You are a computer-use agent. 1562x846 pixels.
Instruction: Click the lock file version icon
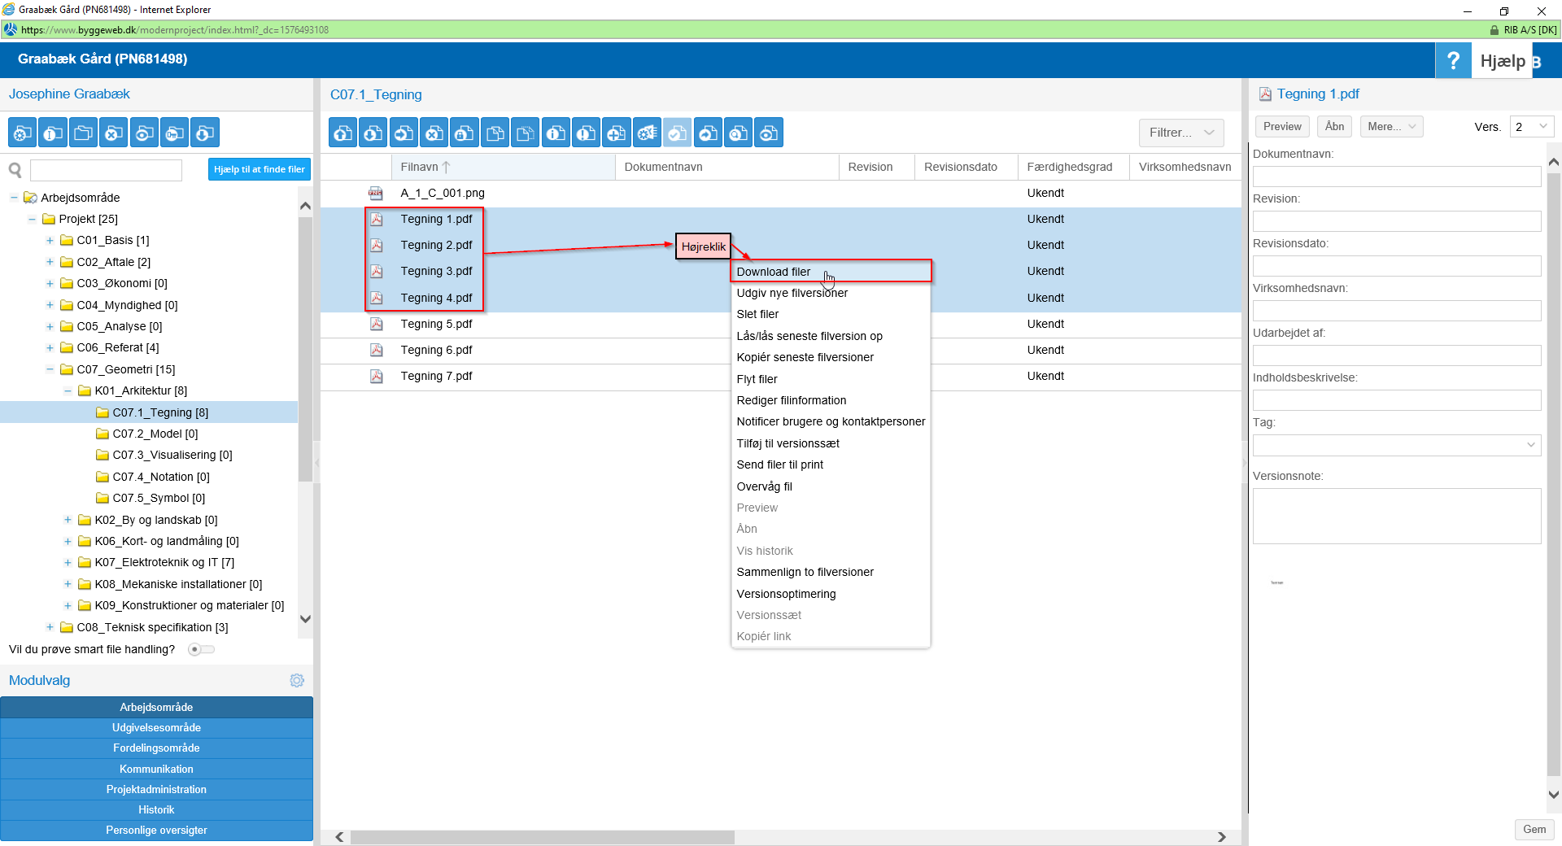tap(465, 133)
